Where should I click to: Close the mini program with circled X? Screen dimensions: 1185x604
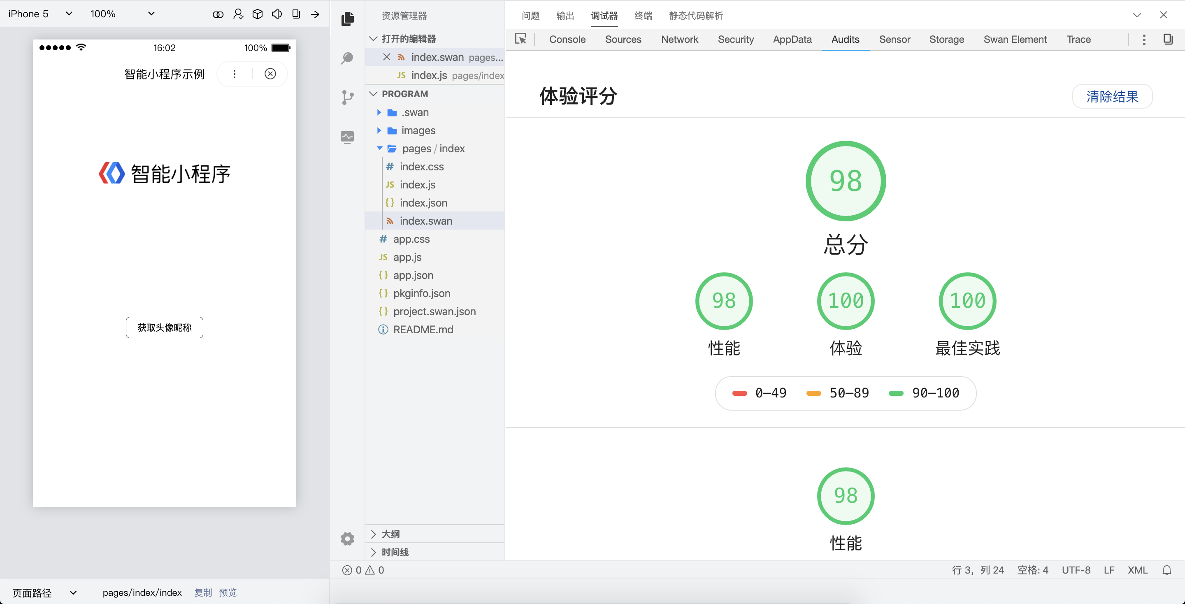[x=270, y=74]
